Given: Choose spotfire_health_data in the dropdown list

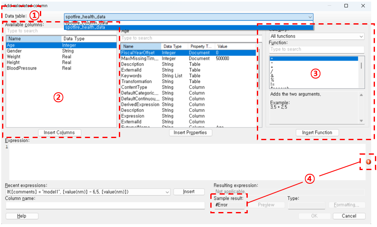Looking at the screenshot, I should (x=189, y=27).
